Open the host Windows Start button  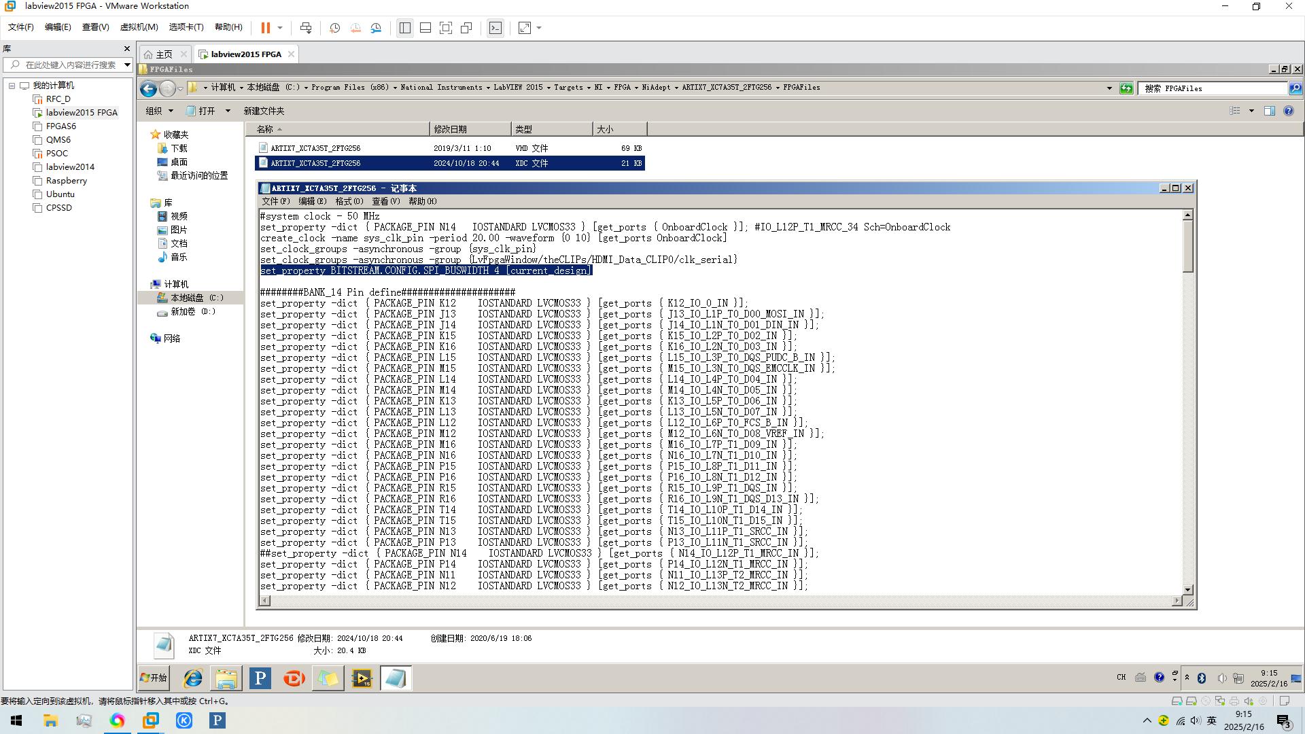point(16,720)
